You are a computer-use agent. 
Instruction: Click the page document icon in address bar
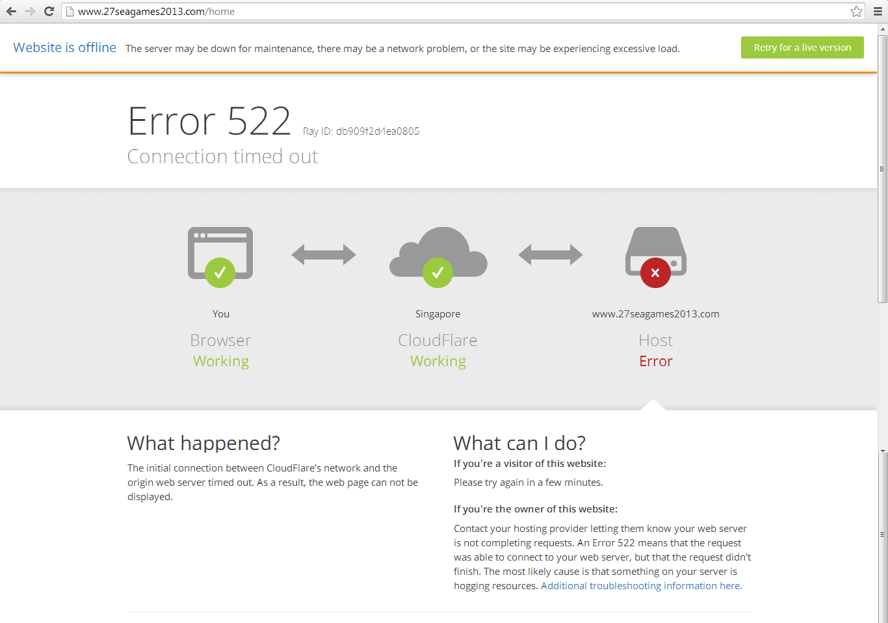[70, 11]
